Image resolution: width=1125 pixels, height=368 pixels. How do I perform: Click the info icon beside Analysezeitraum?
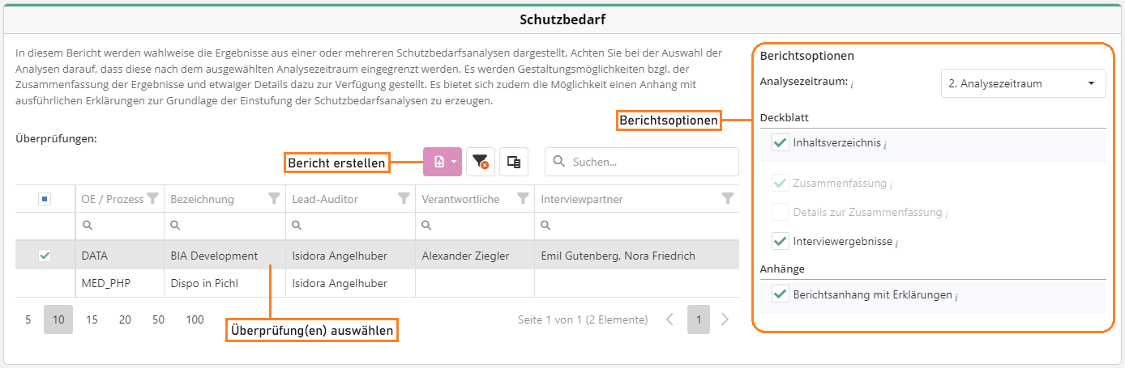[853, 84]
